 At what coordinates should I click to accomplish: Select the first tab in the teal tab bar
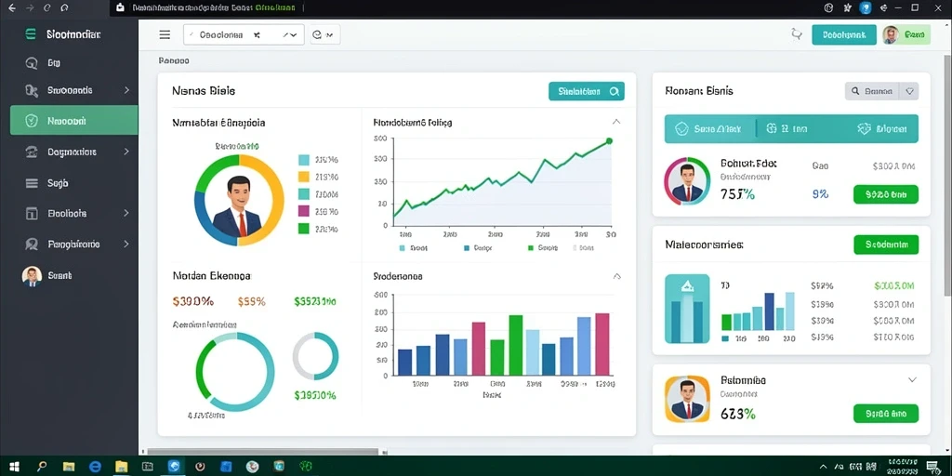(707, 128)
